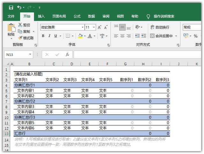Apply accounting number format icon
Viewport: 204px width, 154px height.
pos(186,36)
